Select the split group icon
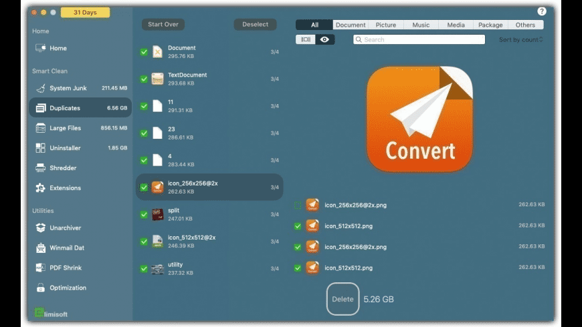The width and height of the screenshot is (582, 327). 157,214
